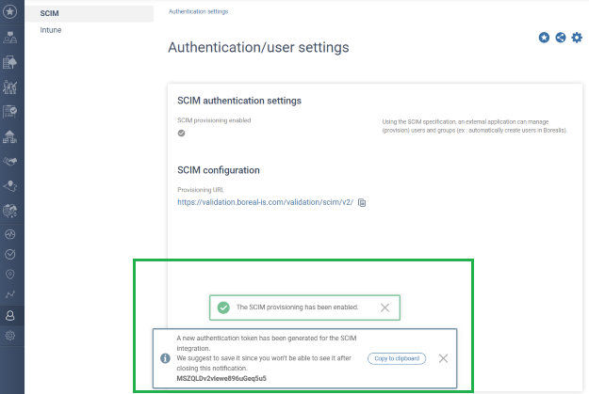589x394 pixels.
Task: Click the Authentication settings breadcrumb link
Action: pyautogui.click(x=198, y=11)
